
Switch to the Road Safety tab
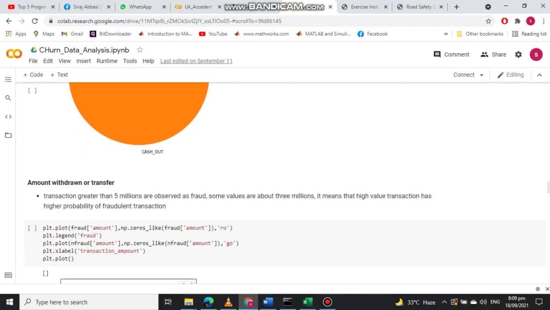coord(419,7)
